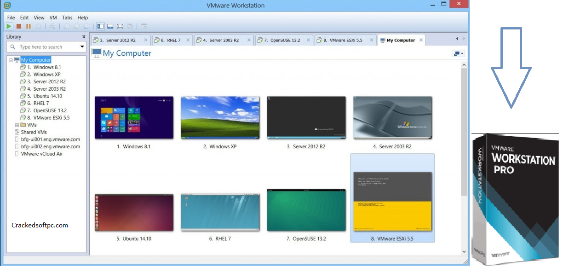Click the Send Ctrl+Alt+Del toolbar icon

[x=53, y=26]
